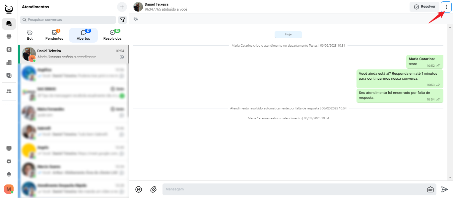
Task: Open settings gear in sidebar
Action: coord(9,161)
